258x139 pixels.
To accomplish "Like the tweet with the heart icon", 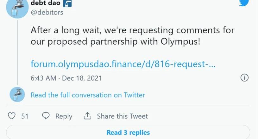I will click(x=12, y=116).
